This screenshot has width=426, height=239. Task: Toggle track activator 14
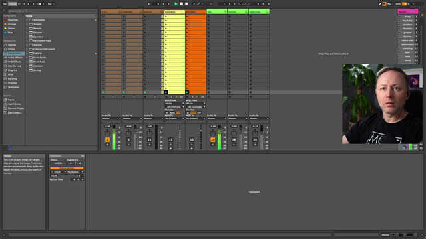pyautogui.click(x=213, y=140)
